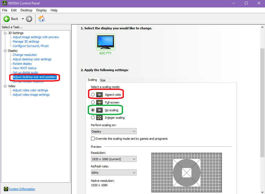
Task: Click the green Back arrow icon
Action: click(7, 19)
